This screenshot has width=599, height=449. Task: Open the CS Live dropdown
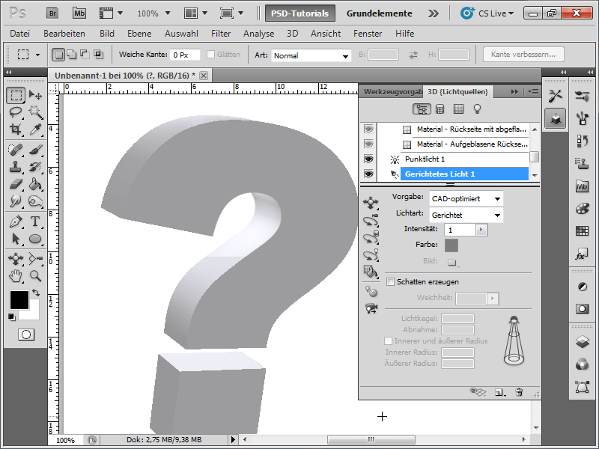pyautogui.click(x=487, y=13)
